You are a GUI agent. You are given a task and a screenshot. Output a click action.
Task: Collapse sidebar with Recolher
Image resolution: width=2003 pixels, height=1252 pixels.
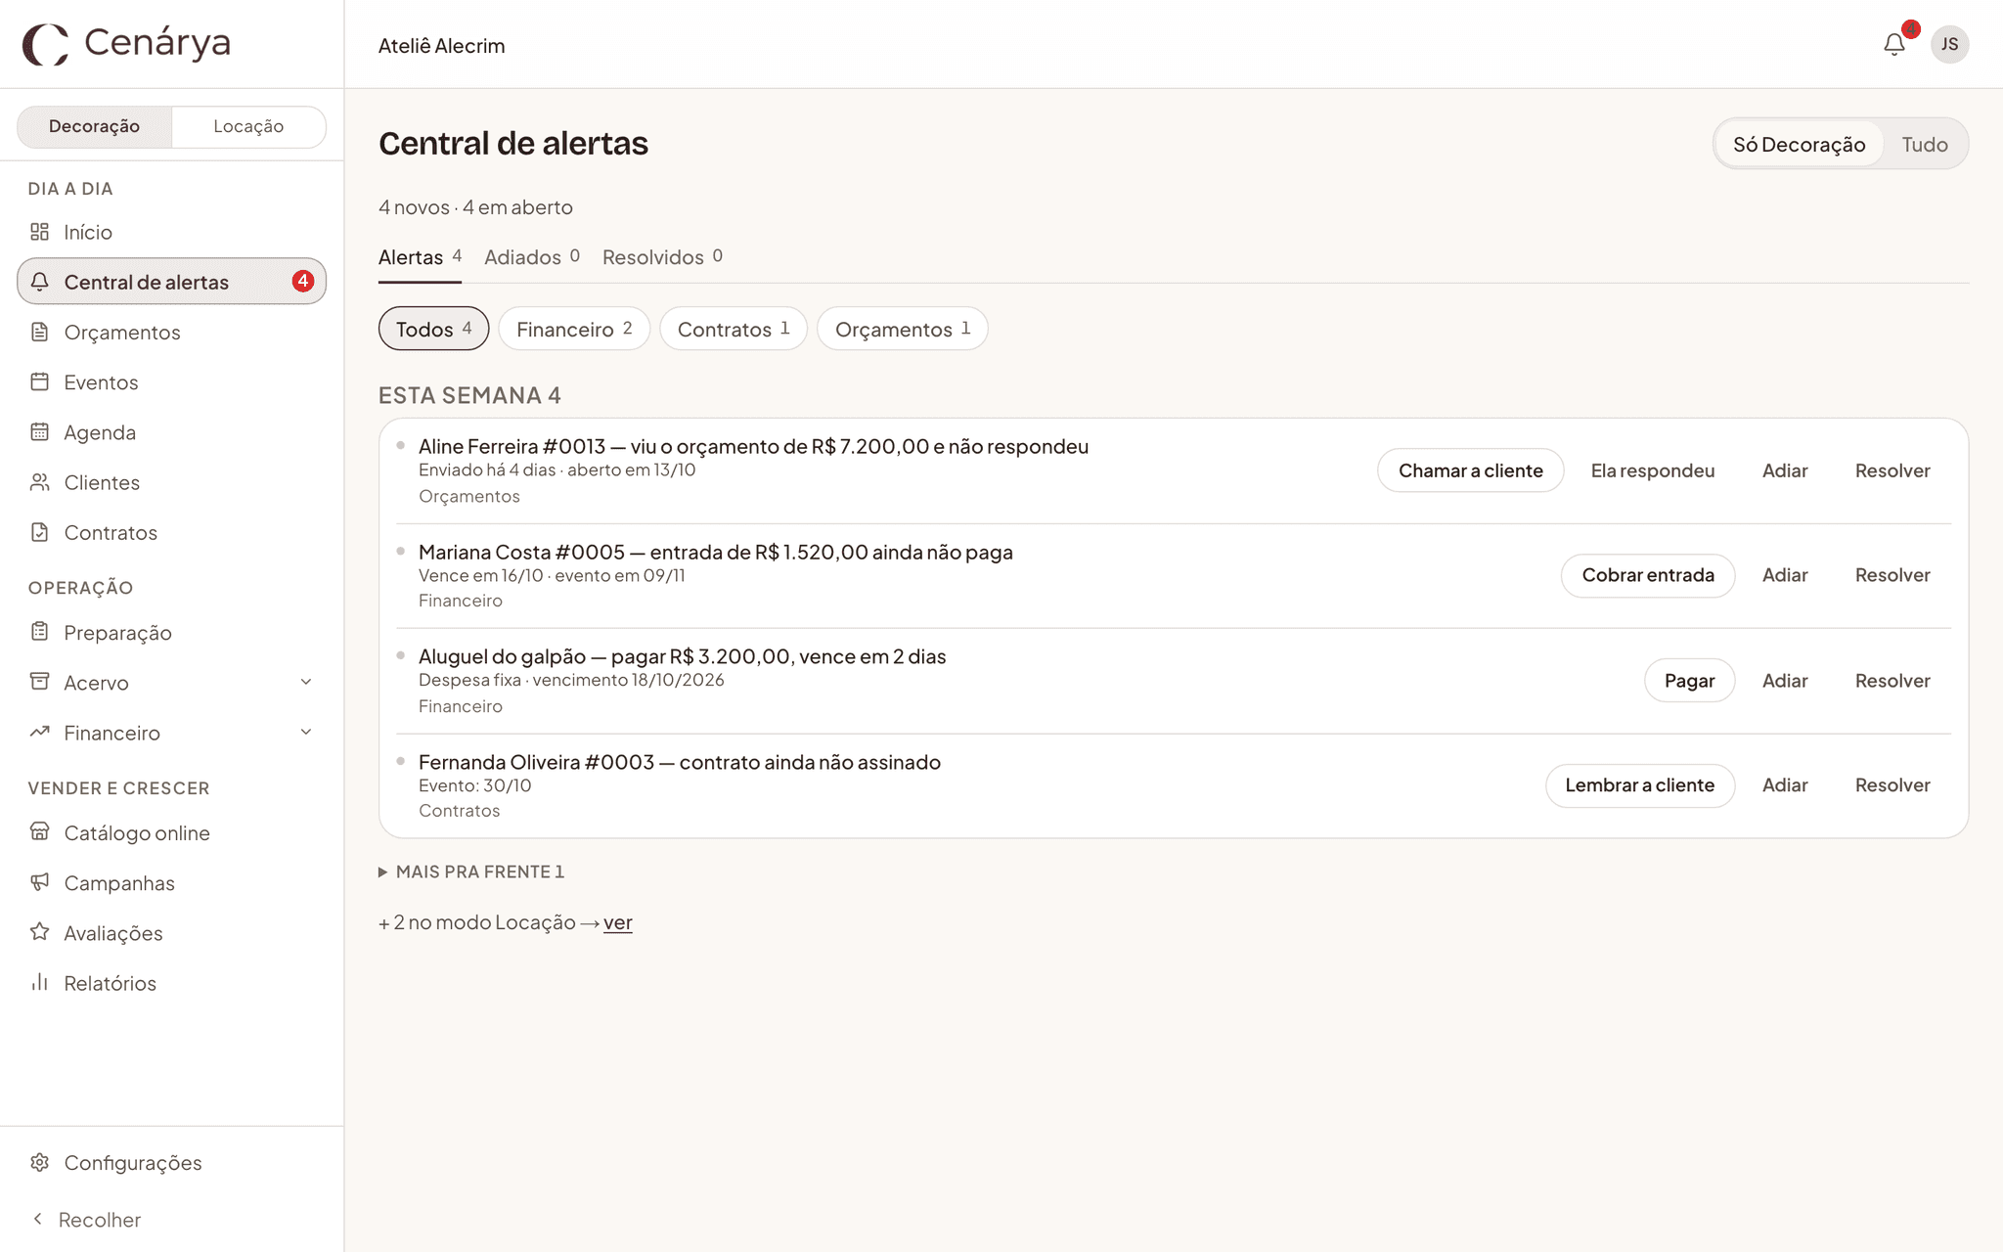[86, 1220]
